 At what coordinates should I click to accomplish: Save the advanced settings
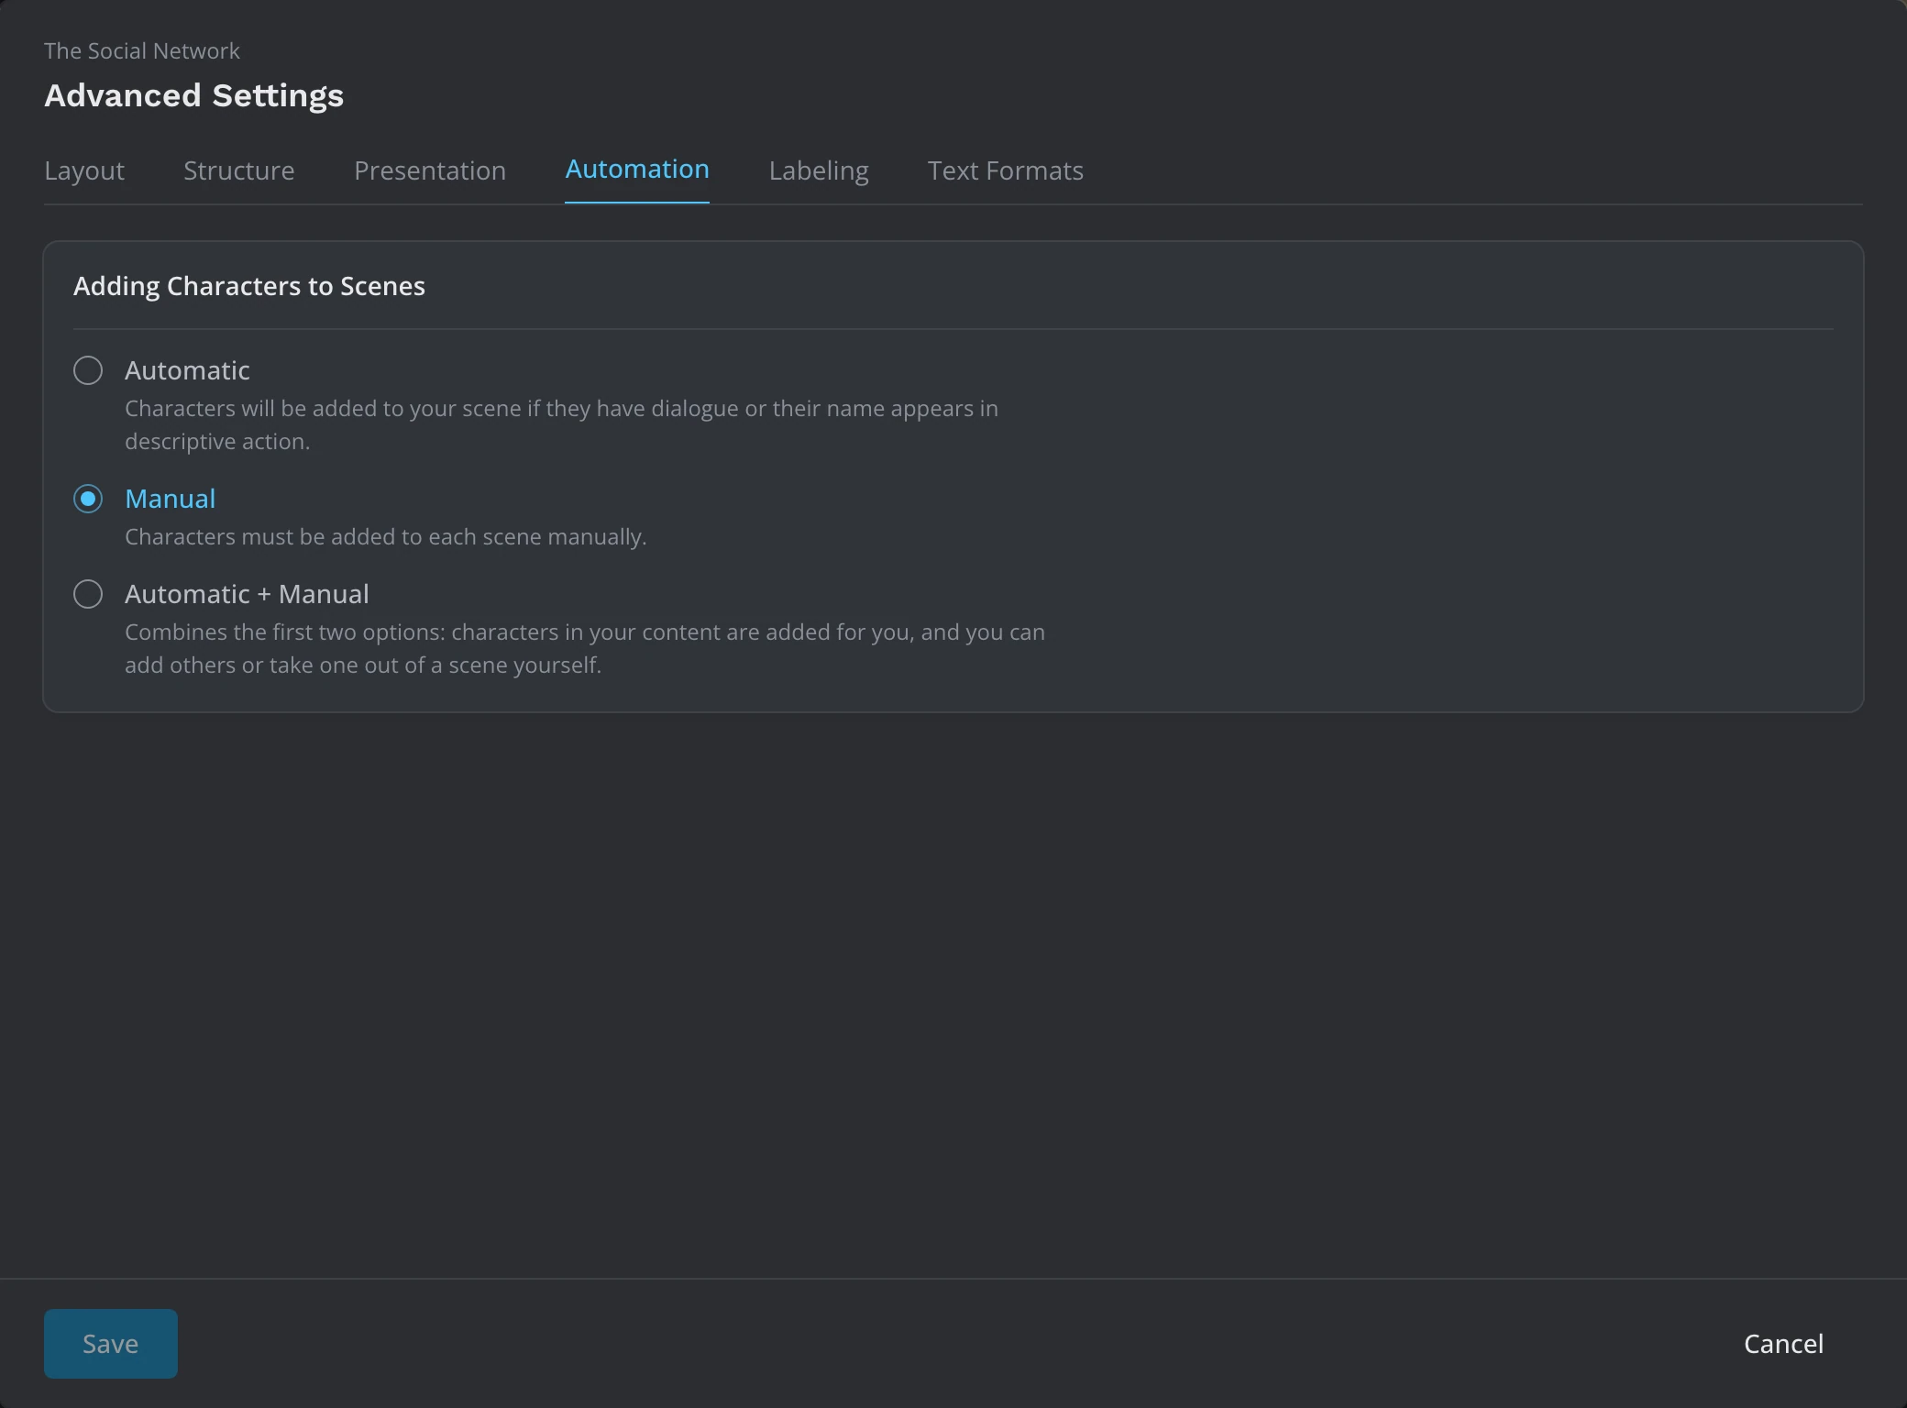point(111,1344)
